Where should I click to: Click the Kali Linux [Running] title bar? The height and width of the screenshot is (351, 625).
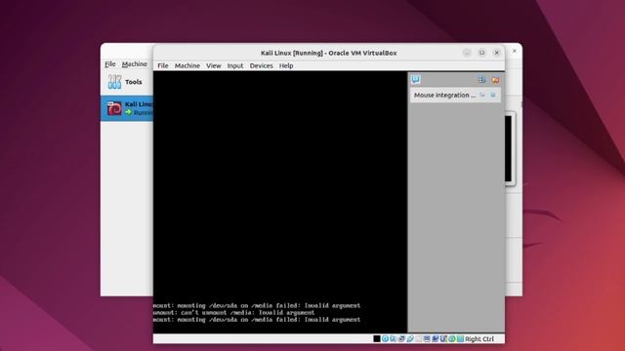click(328, 53)
